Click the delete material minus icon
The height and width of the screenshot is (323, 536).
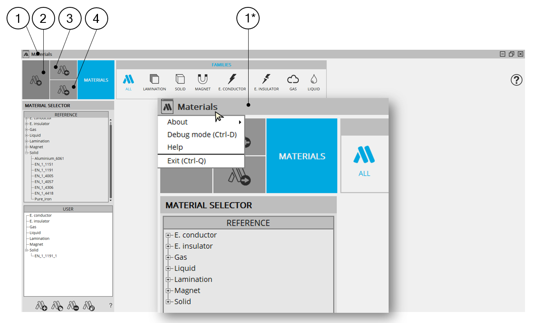tap(73, 306)
